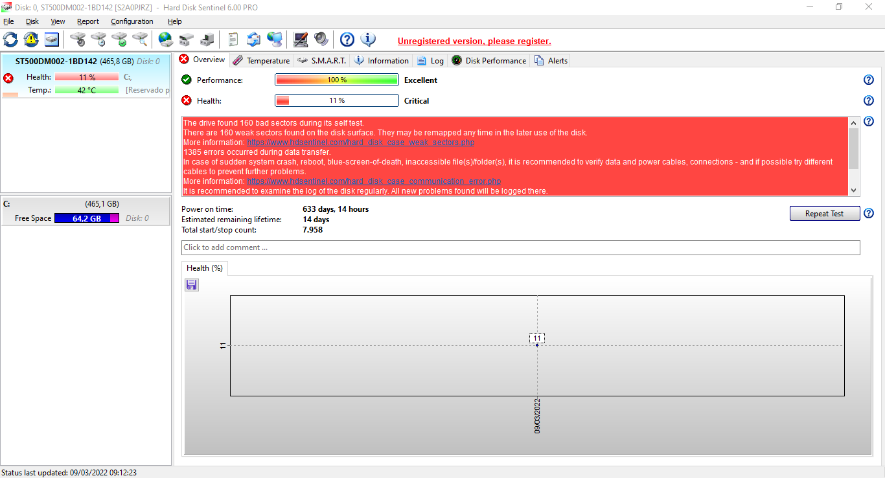The height and width of the screenshot is (478, 885).
Task: Click the second gray drive device toolbar icon
Action: coord(207,40)
